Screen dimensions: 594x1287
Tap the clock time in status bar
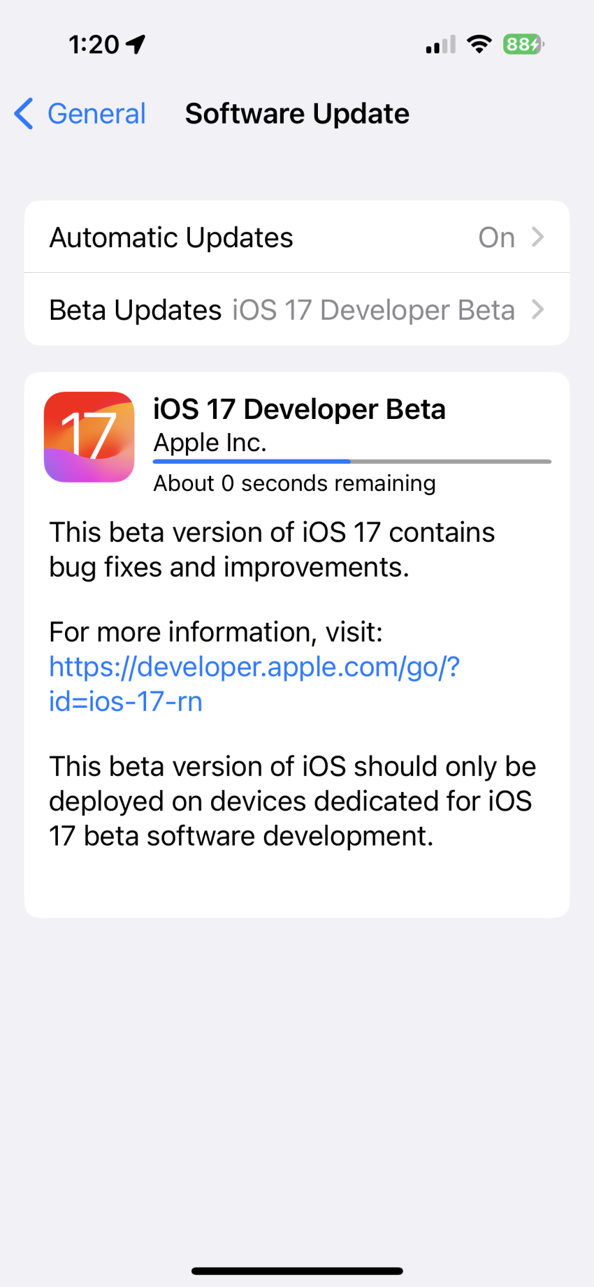click(94, 44)
